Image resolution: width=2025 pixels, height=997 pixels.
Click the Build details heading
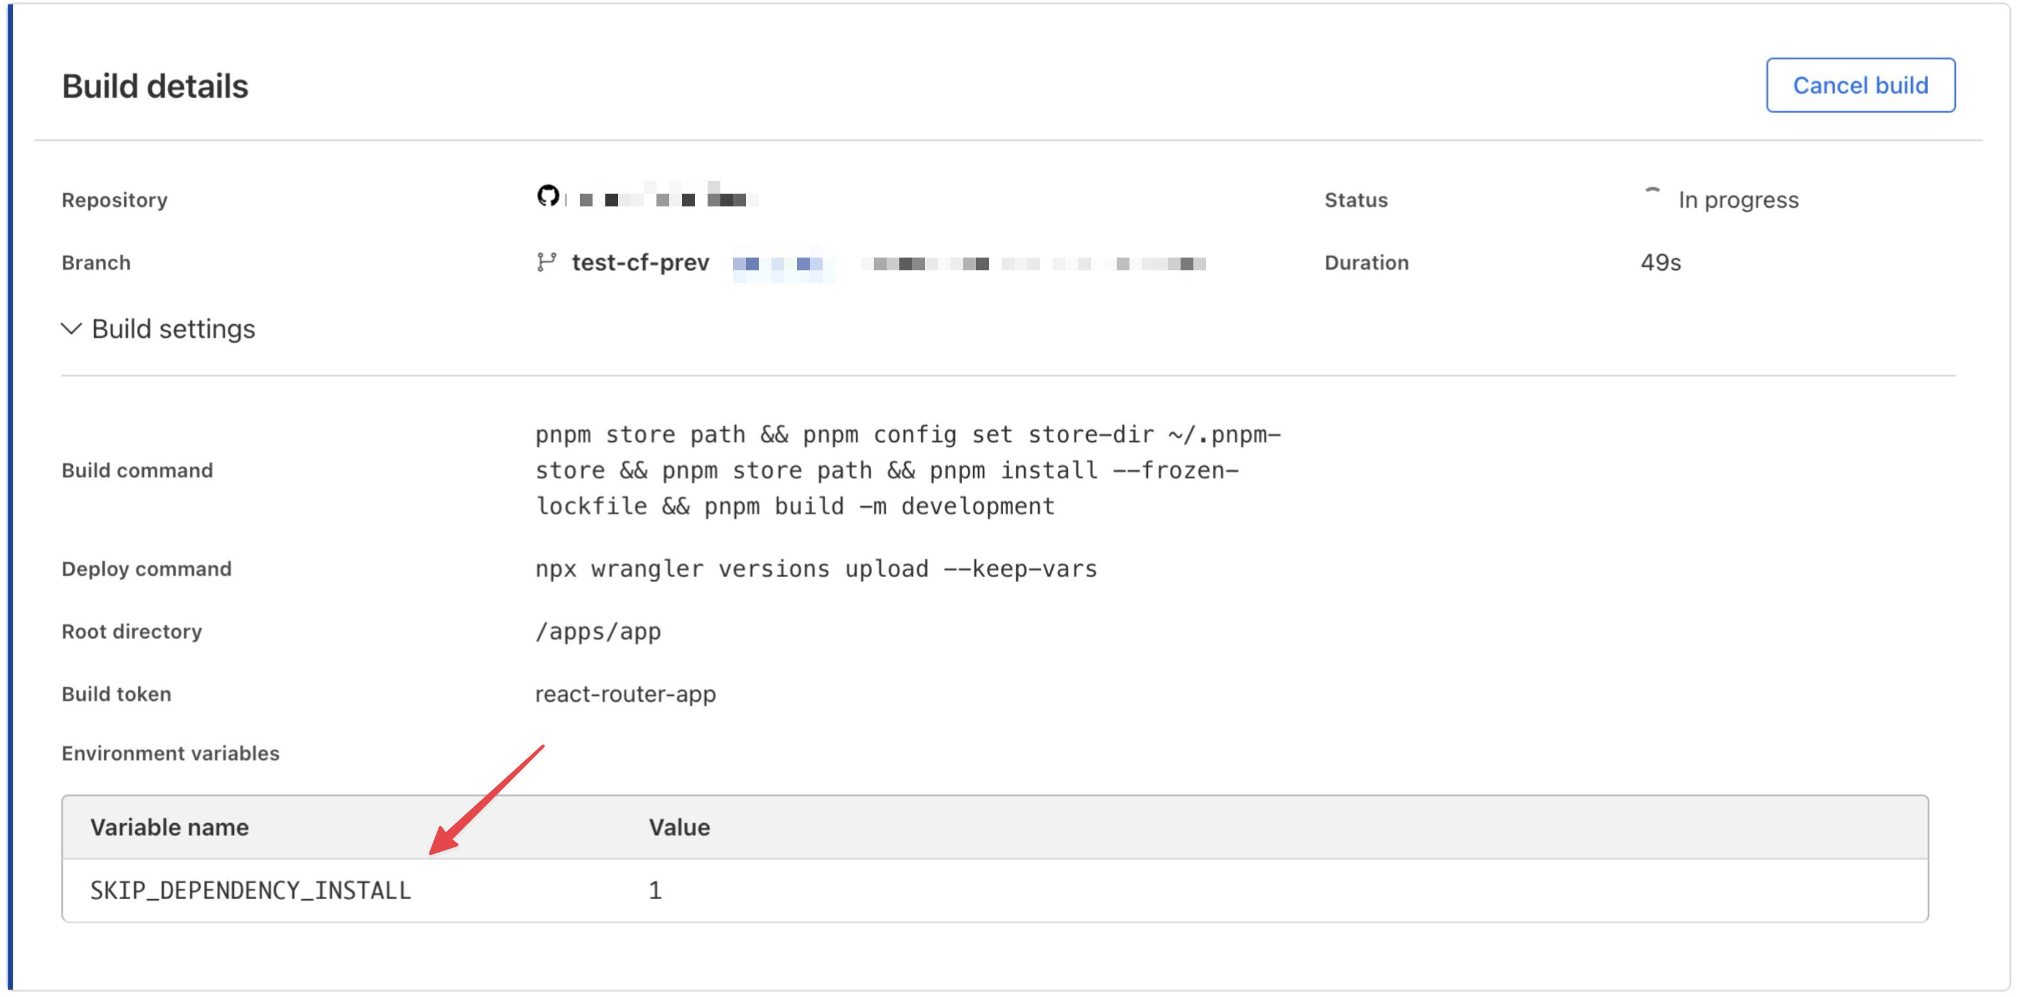pyautogui.click(x=155, y=86)
